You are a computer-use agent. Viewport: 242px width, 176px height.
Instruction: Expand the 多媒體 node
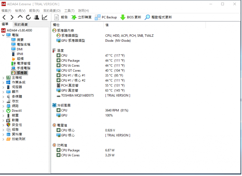3,97
